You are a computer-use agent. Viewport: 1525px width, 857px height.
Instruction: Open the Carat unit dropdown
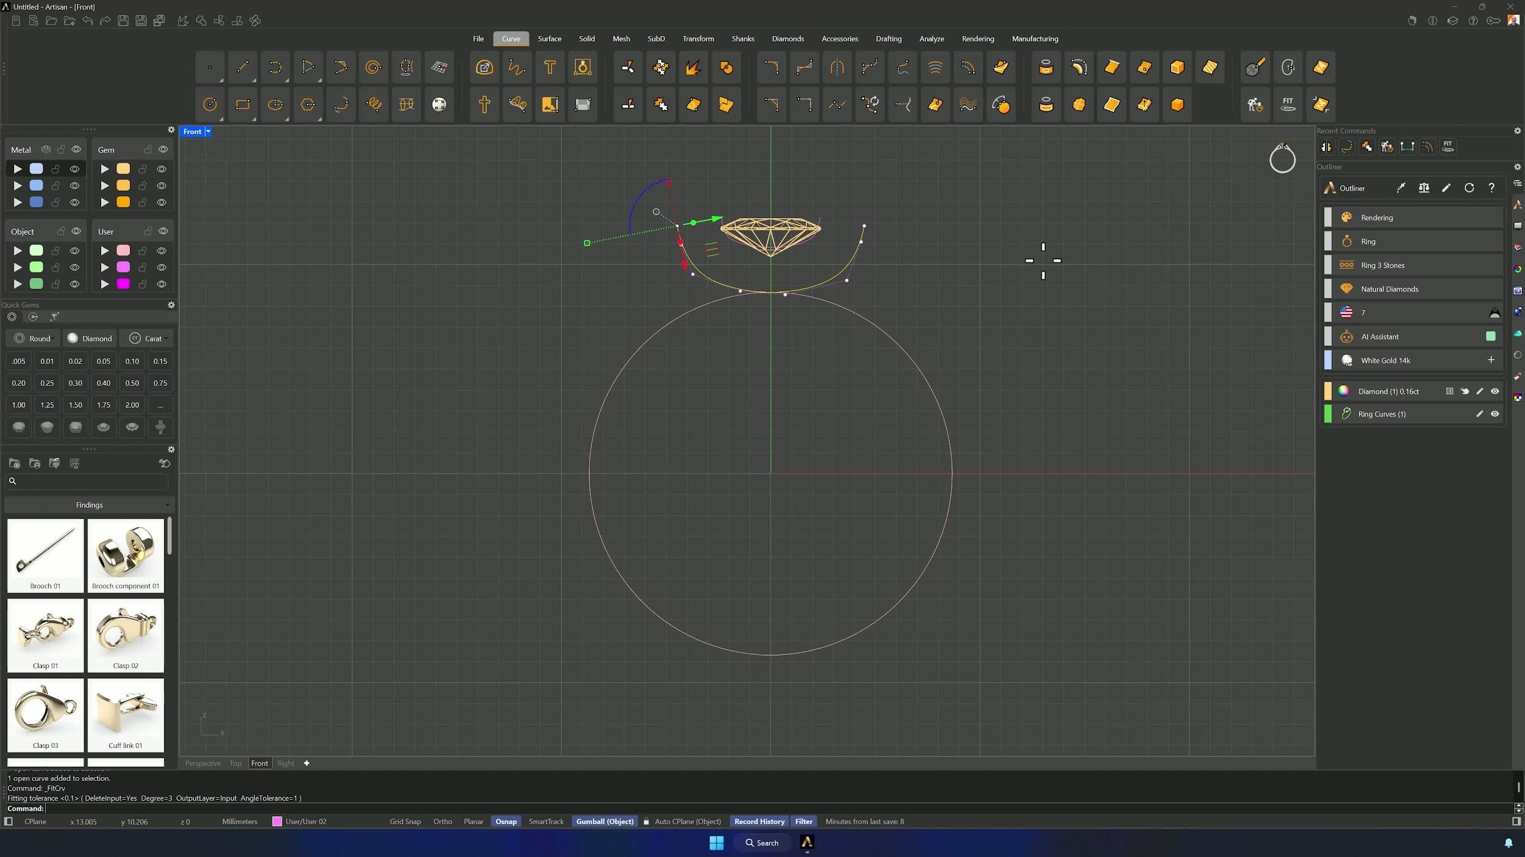pos(148,338)
